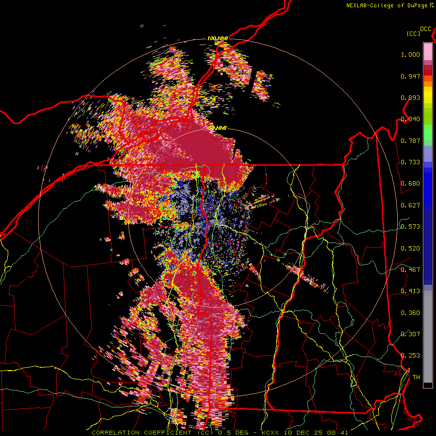Select the 0.307 scale value
The image size is (436, 436).
(410, 334)
